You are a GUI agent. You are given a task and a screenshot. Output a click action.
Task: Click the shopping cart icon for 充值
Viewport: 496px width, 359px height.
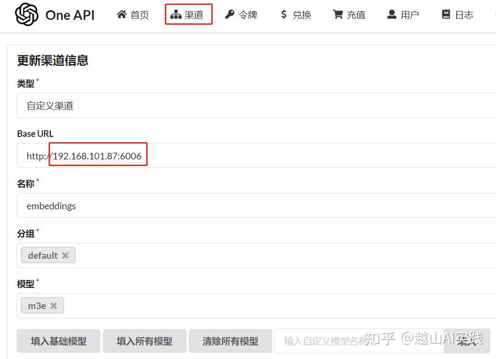click(x=338, y=15)
